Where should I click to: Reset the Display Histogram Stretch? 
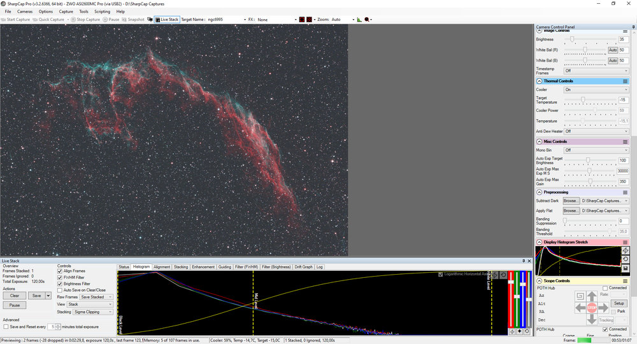[x=626, y=259]
